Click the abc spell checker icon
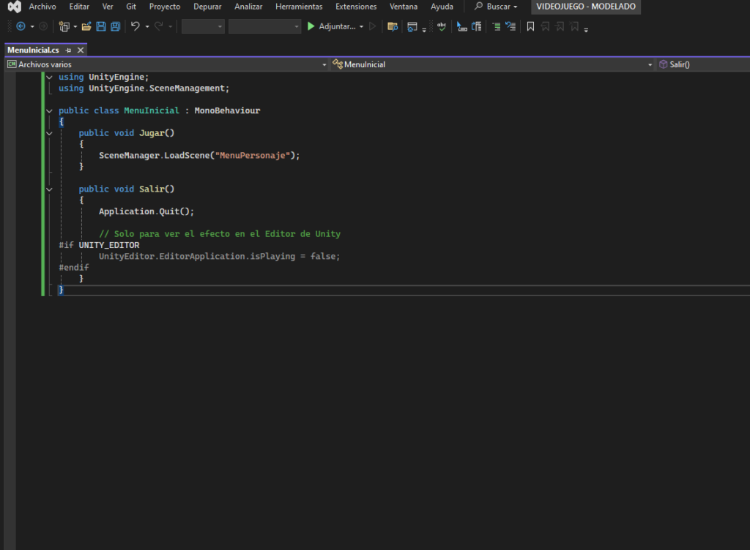 [x=442, y=27]
